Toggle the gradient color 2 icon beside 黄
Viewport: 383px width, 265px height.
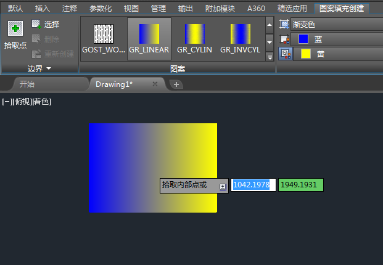pos(286,54)
